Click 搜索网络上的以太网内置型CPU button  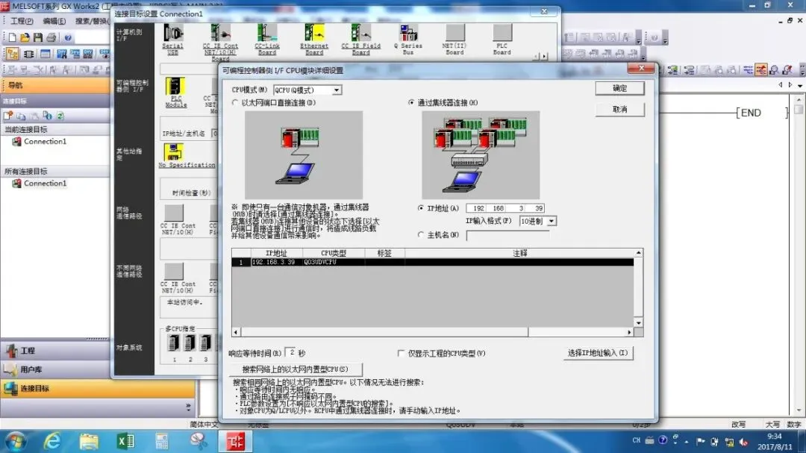click(295, 369)
